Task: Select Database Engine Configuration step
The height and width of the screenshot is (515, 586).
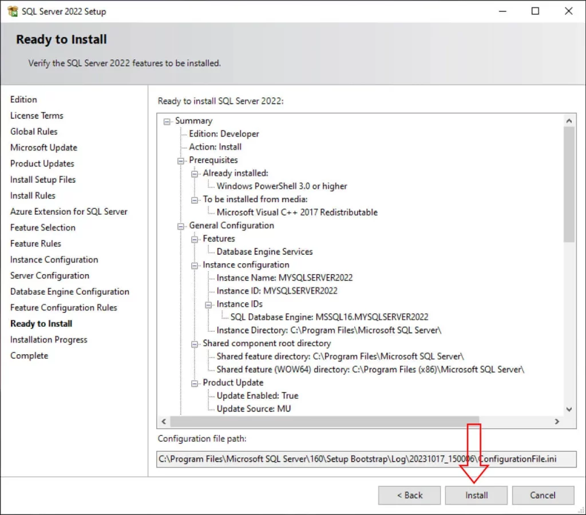Action: click(69, 291)
